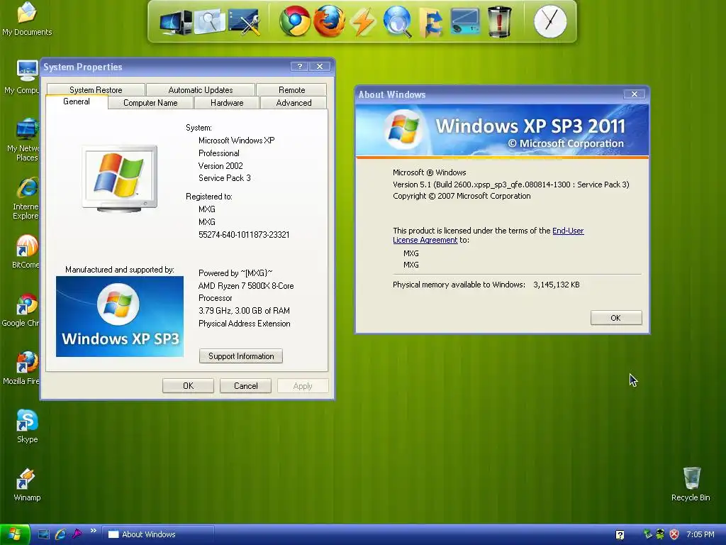Launch Firefox from the top dock
The image size is (726, 545).
tap(329, 21)
